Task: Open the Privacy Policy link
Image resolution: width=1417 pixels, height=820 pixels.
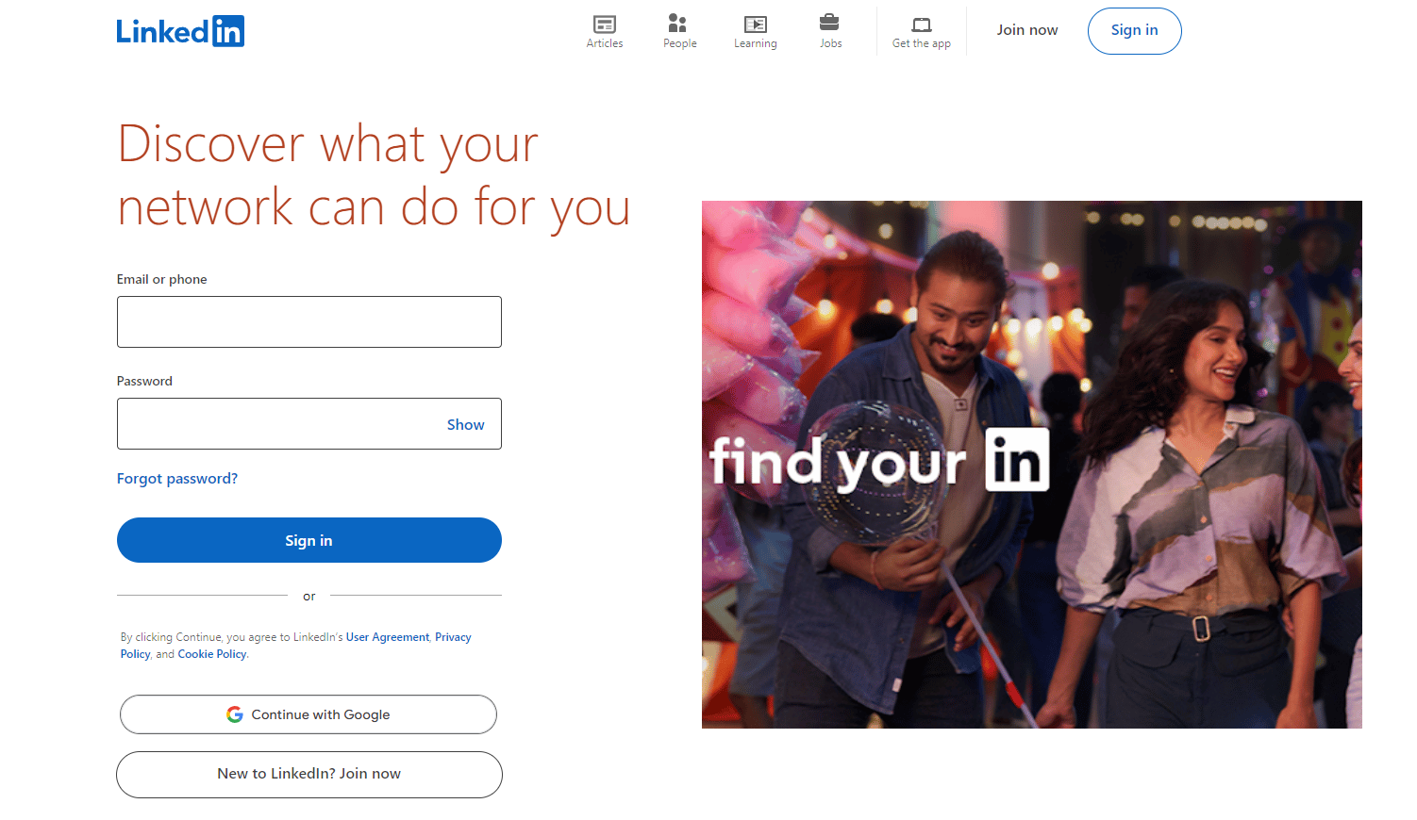Action: click(x=453, y=637)
